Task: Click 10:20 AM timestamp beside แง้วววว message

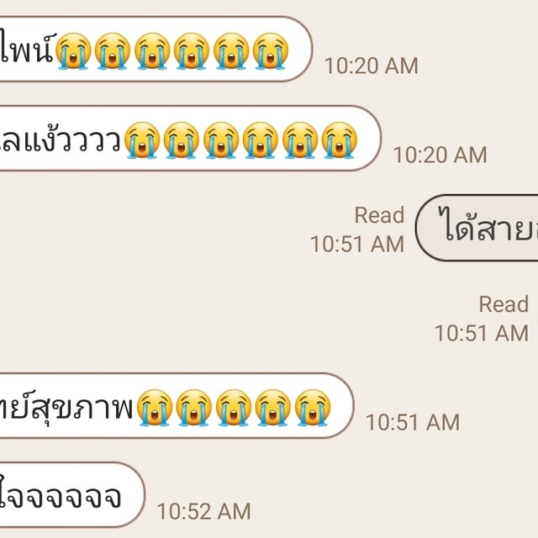Action: tap(440, 155)
